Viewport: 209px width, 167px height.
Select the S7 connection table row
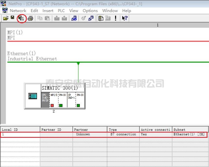[105, 134]
